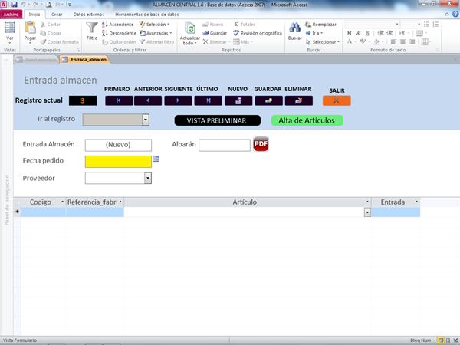Open the Datos externos ribbon tab

coord(90,15)
